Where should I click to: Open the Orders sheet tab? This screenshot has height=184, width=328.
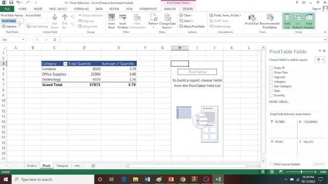coord(32,166)
